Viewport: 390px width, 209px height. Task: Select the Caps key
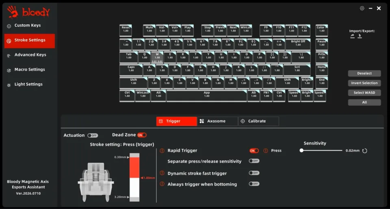pyautogui.click(x=131, y=70)
